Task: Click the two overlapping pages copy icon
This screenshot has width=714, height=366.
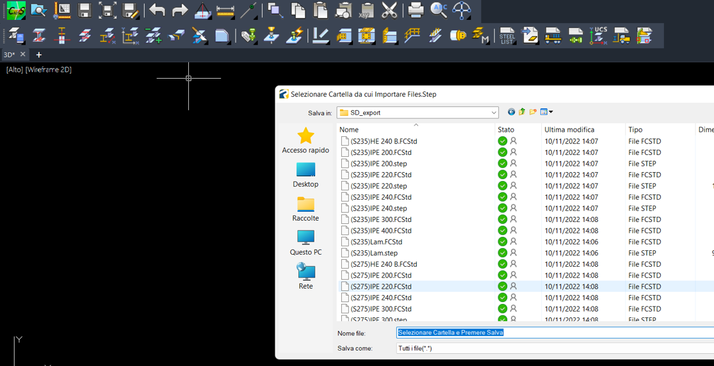Action: (298, 10)
